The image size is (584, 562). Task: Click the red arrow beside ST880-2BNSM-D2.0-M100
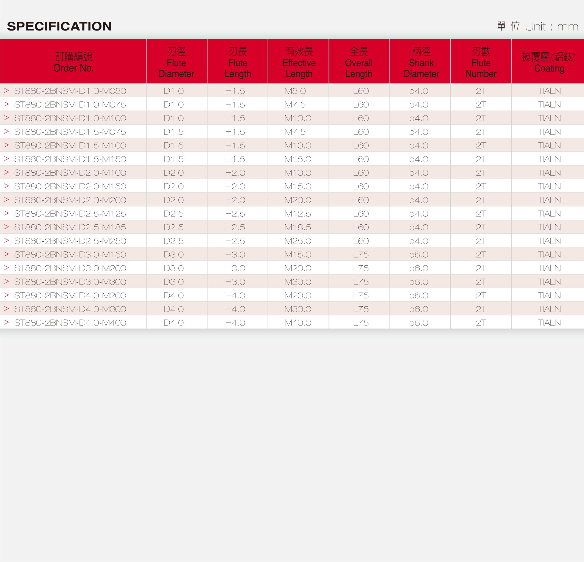pyautogui.click(x=7, y=172)
